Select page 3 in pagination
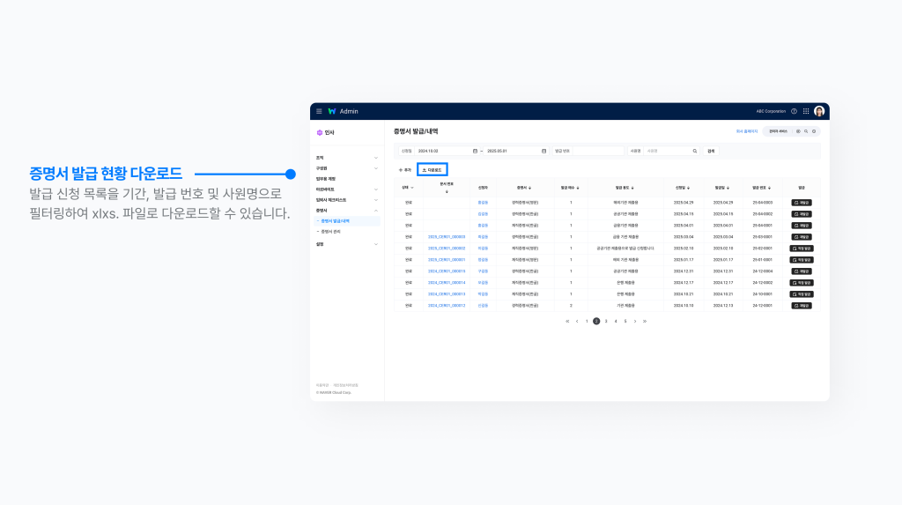The width and height of the screenshot is (902, 505). point(606,322)
